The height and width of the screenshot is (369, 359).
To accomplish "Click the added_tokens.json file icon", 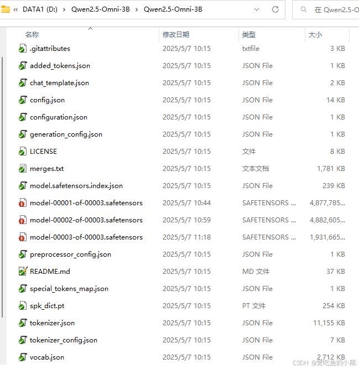I will [23, 66].
